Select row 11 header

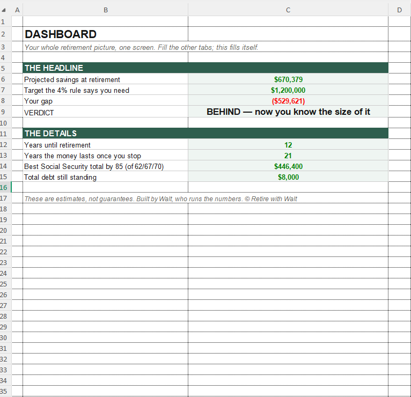click(5, 134)
